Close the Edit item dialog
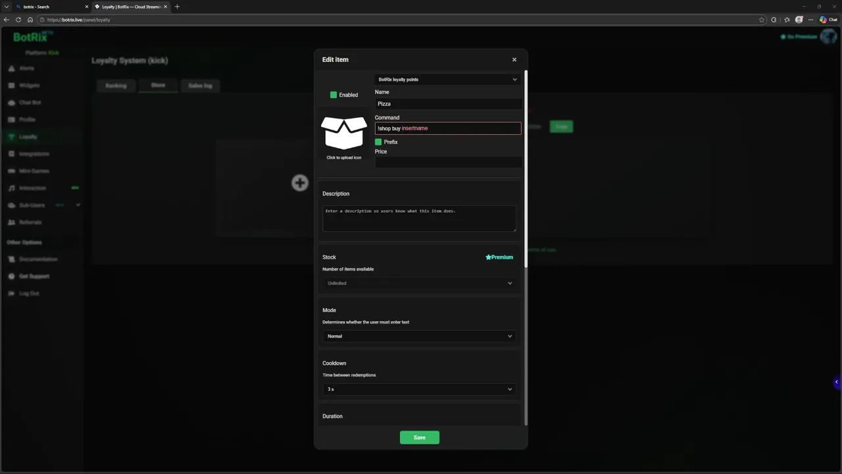Viewport: 842px width, 474px height. tap(514, 59)
